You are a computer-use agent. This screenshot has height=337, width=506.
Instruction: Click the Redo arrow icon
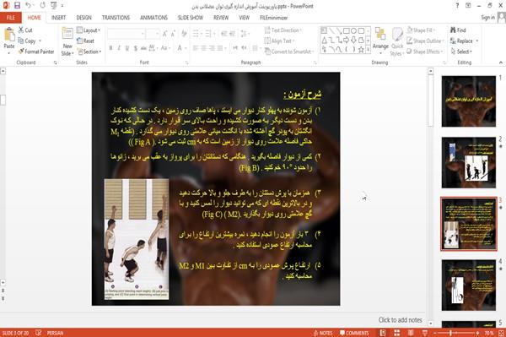coord(43,6)
